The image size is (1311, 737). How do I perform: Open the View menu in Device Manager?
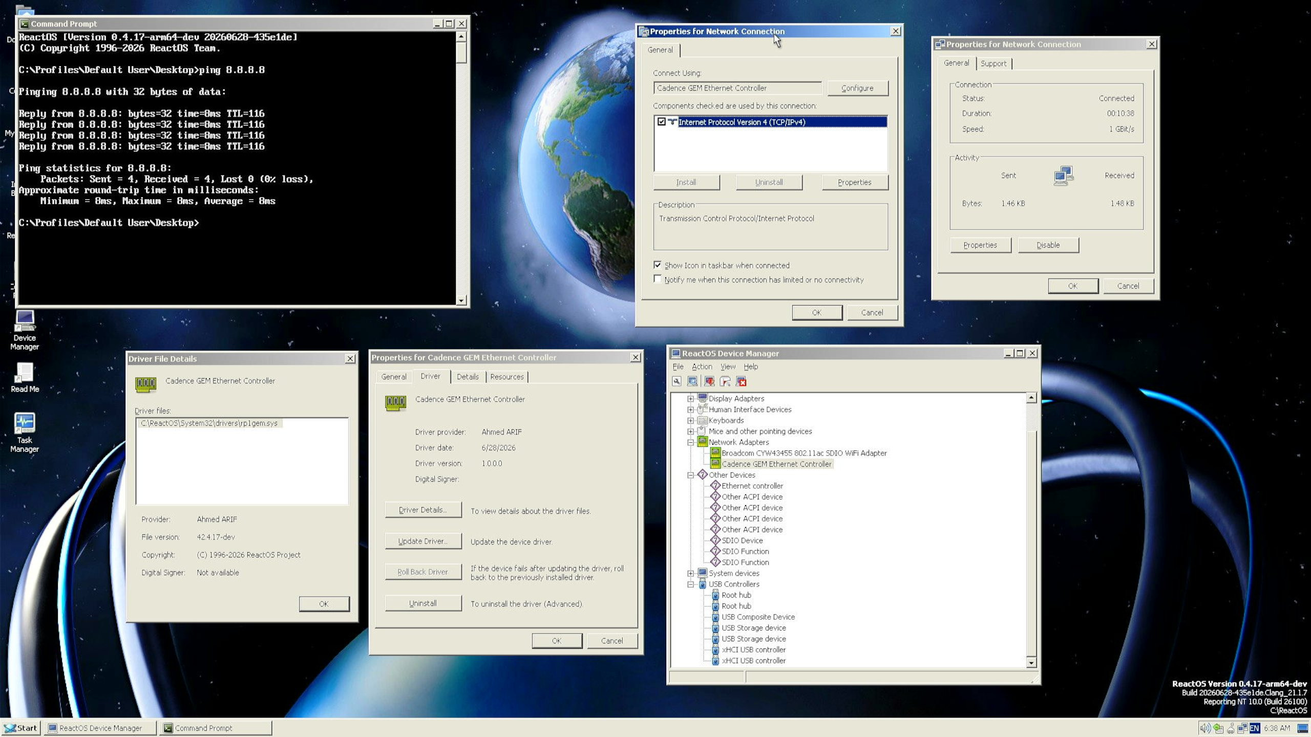[728, 366]
